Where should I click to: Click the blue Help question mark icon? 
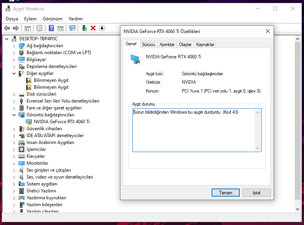coord(51,28)
